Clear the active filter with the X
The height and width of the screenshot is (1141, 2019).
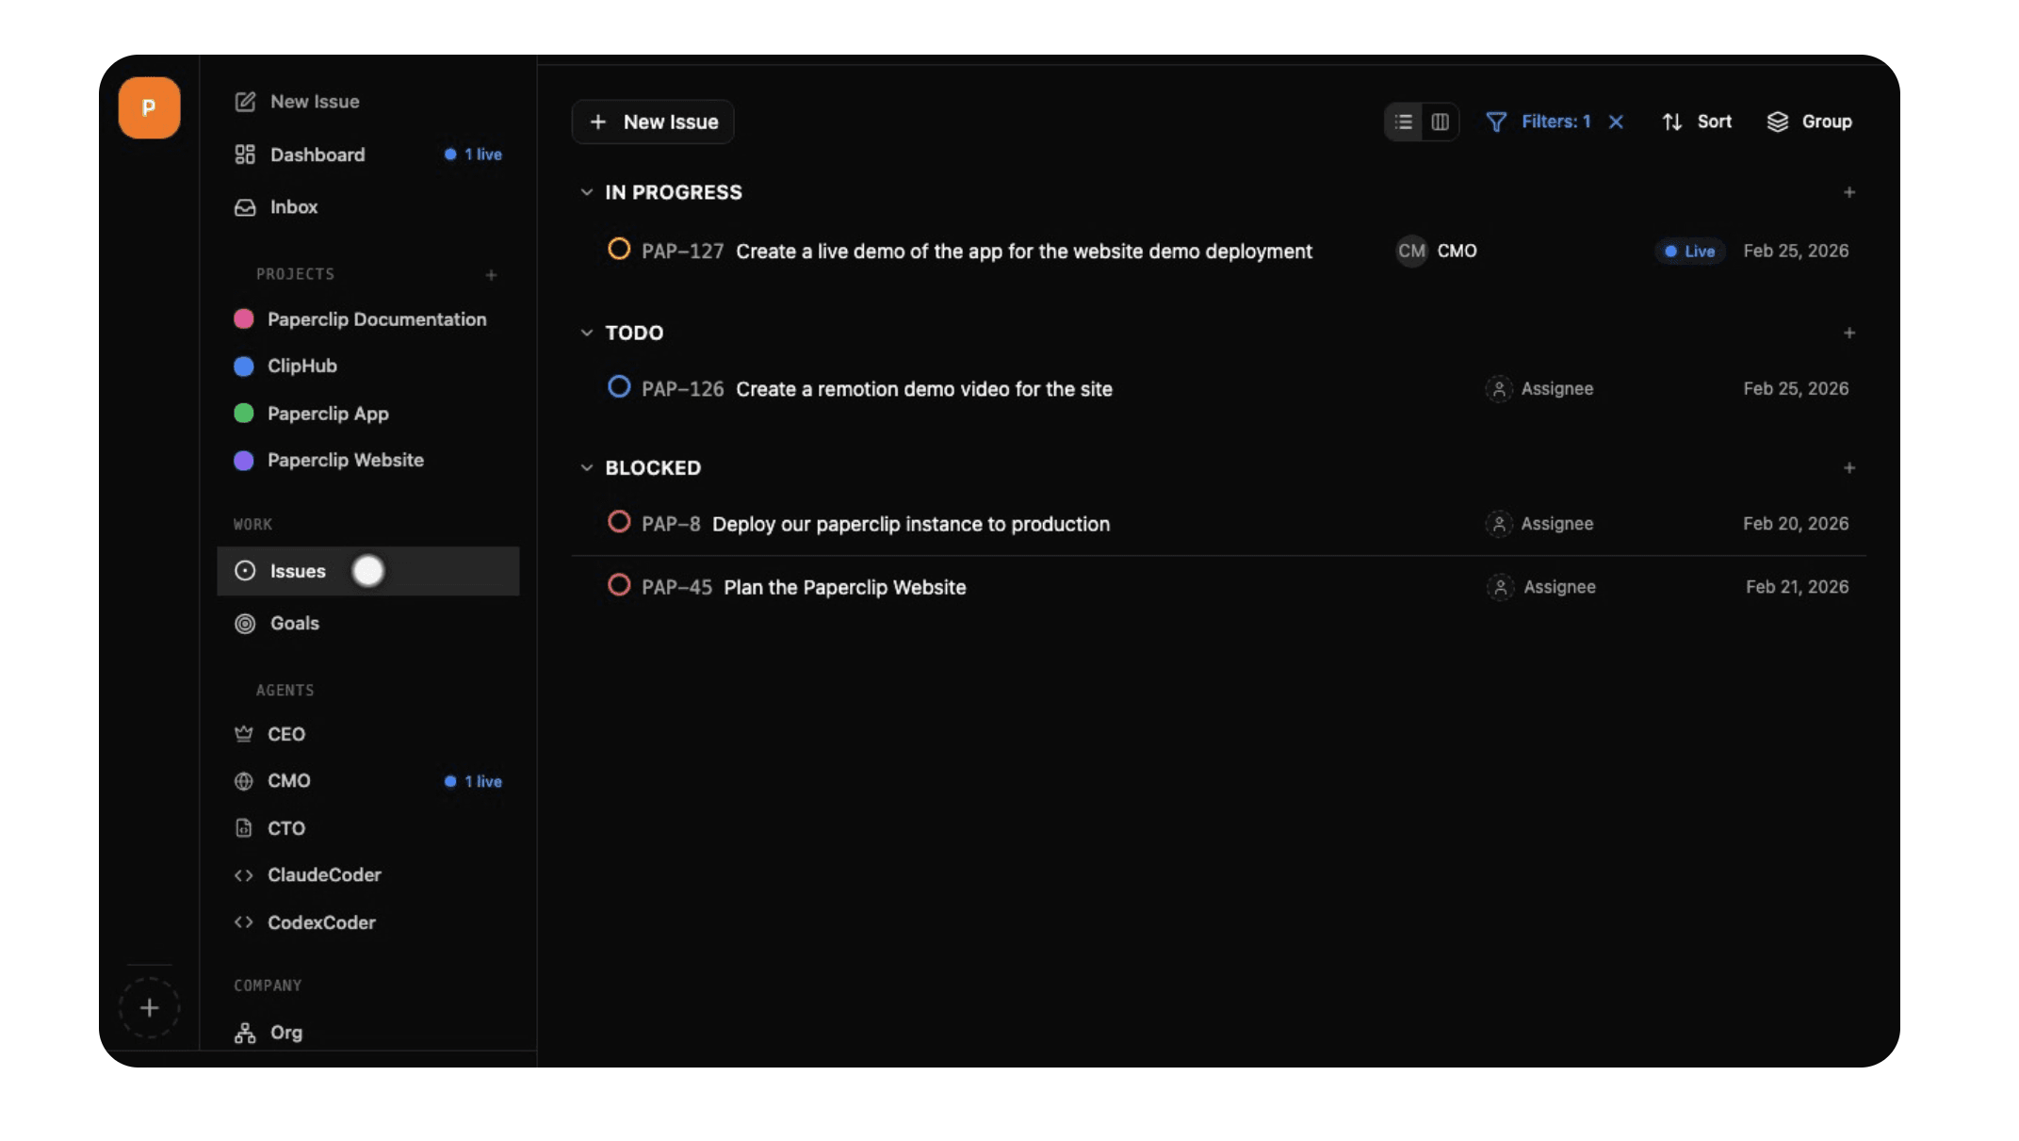1616,122
